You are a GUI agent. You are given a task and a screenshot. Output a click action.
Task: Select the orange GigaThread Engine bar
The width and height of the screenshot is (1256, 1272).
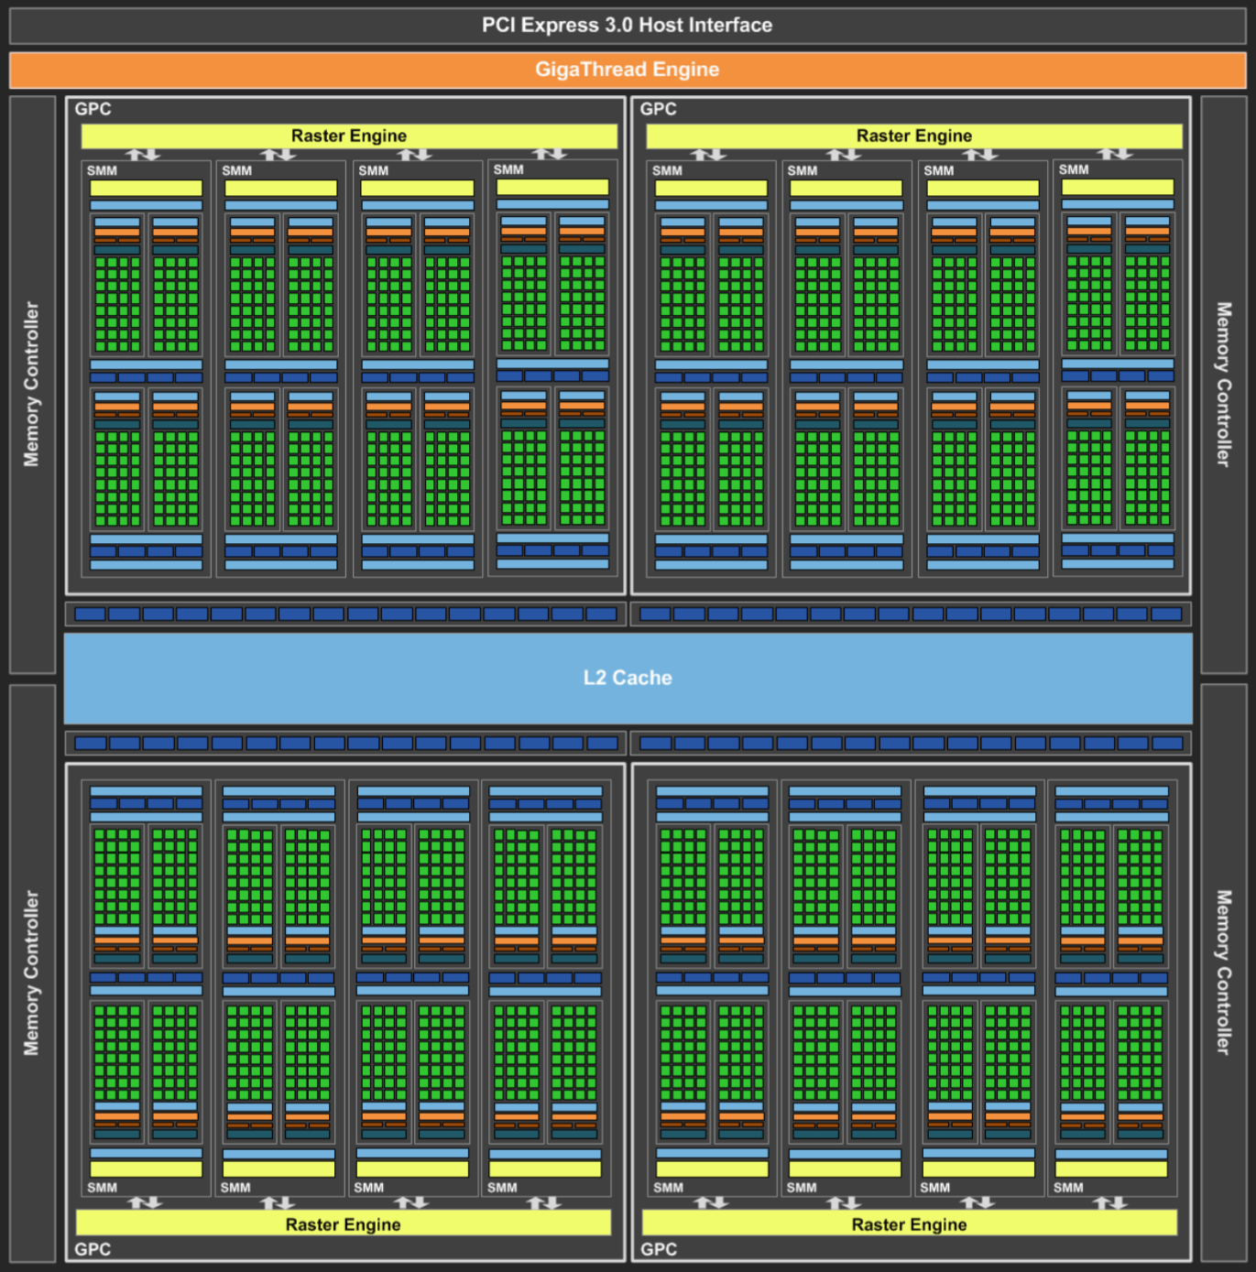(628, 70)
